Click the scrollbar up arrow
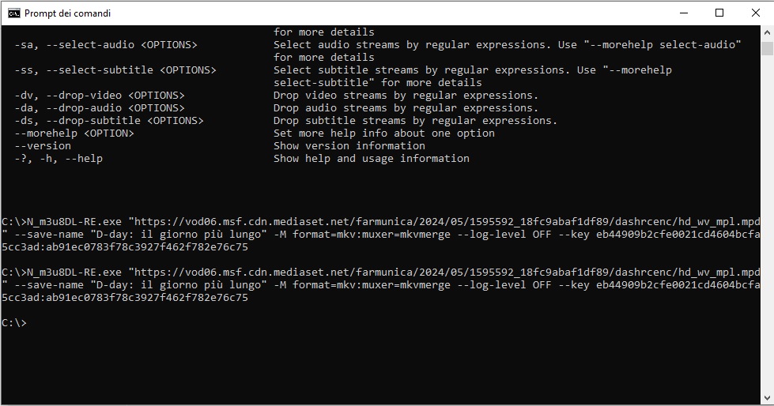 [767, 32]
